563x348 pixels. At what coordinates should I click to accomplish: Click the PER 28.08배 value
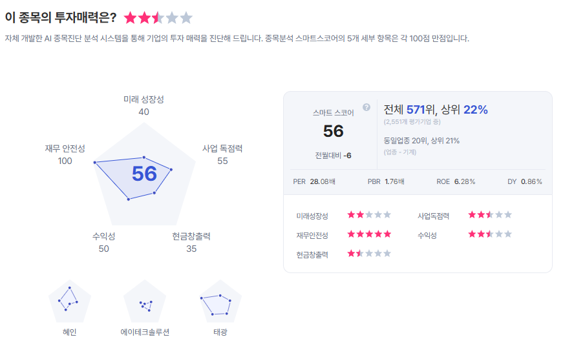click(323, 181)
